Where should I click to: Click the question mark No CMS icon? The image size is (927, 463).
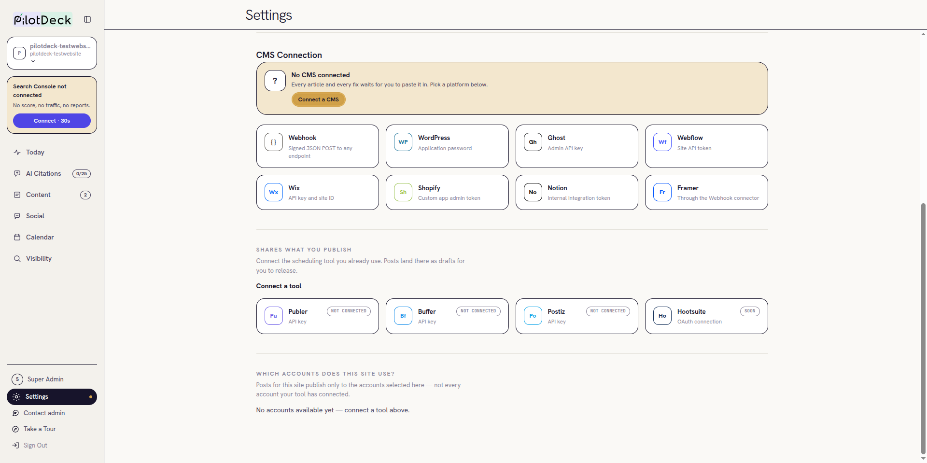coord(275,81)
